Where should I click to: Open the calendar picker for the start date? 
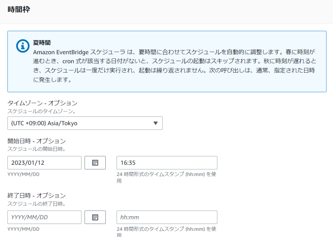[x=95, y=163]
